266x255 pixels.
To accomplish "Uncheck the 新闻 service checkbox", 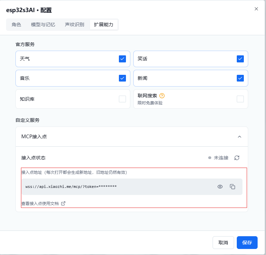I will pos(240,78).
